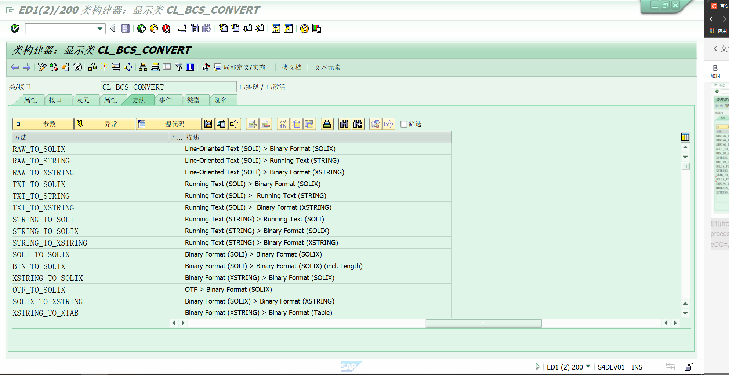Click the funnel filter toggle in the application toolbar
Viewport: 729px width, 375px height.
pos(179,67)
